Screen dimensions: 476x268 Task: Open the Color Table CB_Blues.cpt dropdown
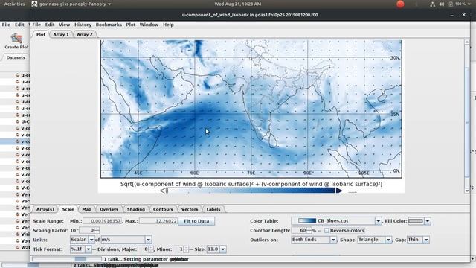coord(379,221)
